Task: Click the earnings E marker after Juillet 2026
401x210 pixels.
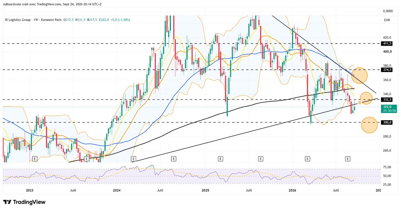Action: pyautogui.click(x=347, y=159)
